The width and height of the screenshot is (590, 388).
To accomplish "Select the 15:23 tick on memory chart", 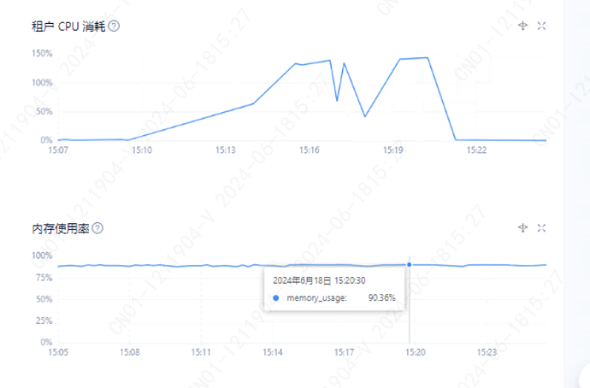I will click(487, 352).
